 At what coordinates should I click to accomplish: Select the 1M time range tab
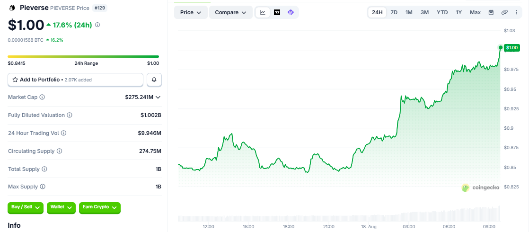[x=409, y=12]
